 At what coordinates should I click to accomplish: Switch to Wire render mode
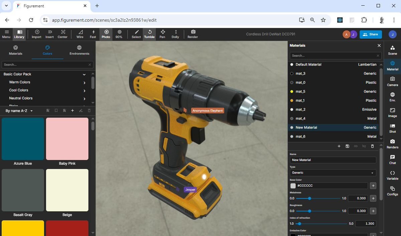(x=80, y=34)
